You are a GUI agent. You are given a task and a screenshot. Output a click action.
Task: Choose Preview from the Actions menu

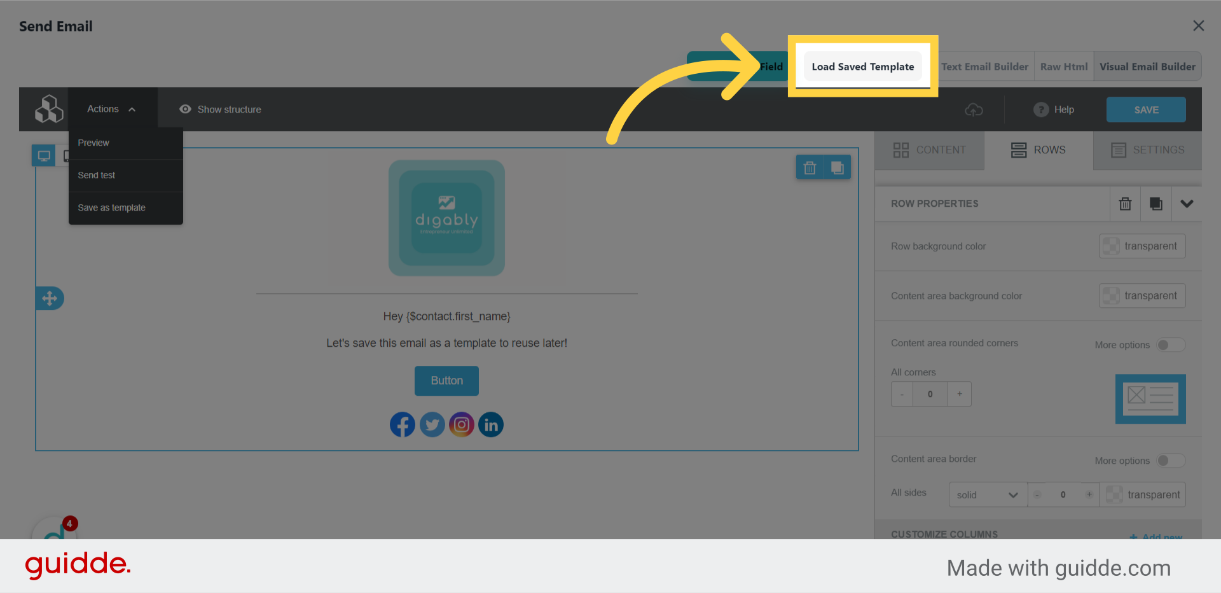pyautogui.click(x=126, y=143)
